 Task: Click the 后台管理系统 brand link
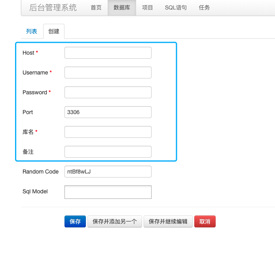point(53,8)
